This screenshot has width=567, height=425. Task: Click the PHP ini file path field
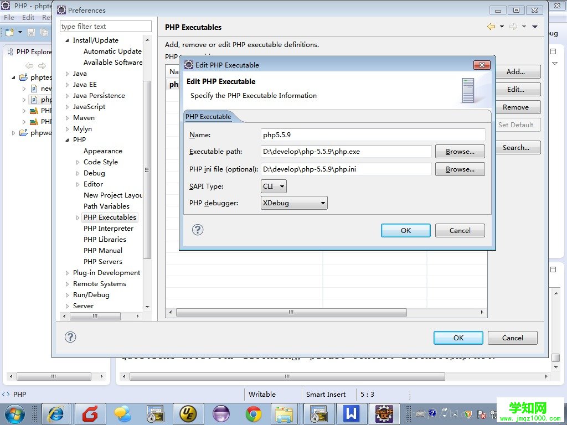pyautogui.click(x=346, y=169)
